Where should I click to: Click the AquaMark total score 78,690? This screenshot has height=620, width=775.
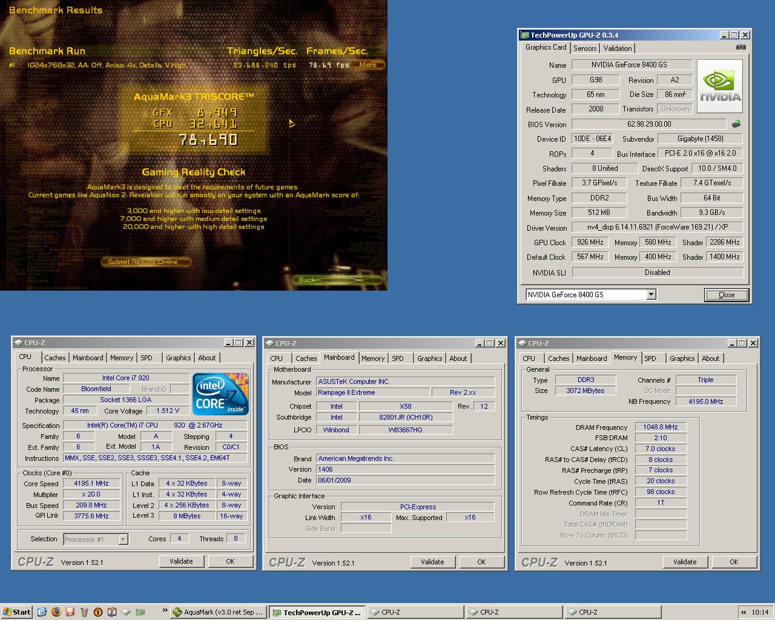[209, 140]
